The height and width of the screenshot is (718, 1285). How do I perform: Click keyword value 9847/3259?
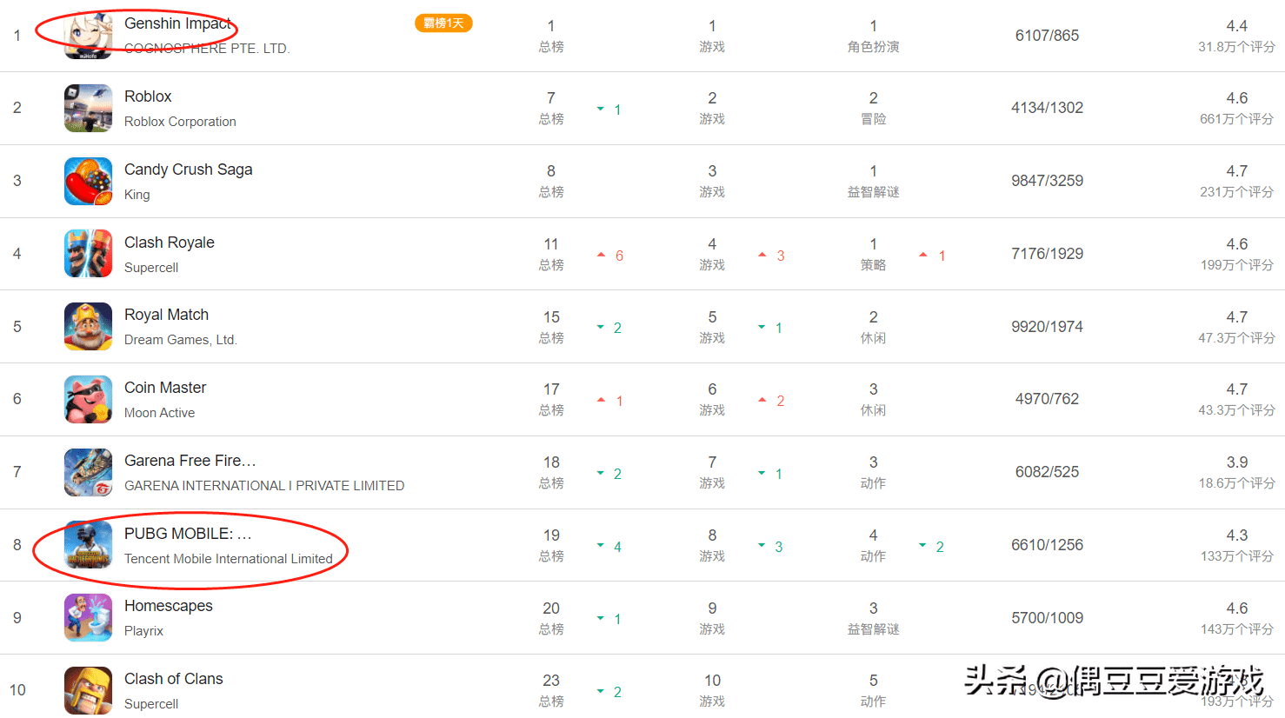pos(1047,181)
